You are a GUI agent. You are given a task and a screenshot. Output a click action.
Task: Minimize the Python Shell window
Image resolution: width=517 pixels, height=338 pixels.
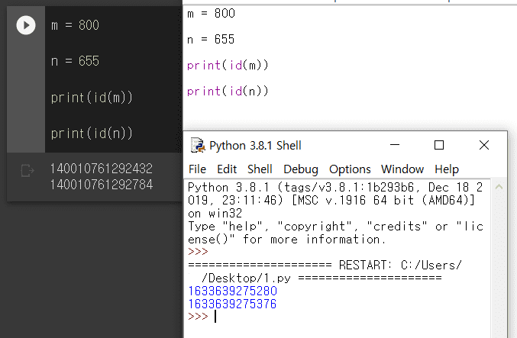tap(395, 145)
